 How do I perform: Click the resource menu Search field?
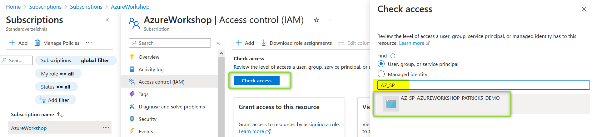170,43
